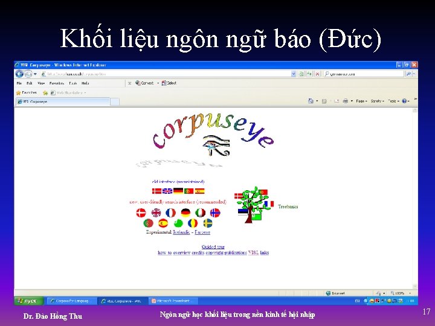Open the Guided tour link
Screen dimensions: 435x326
coord(213,247)
